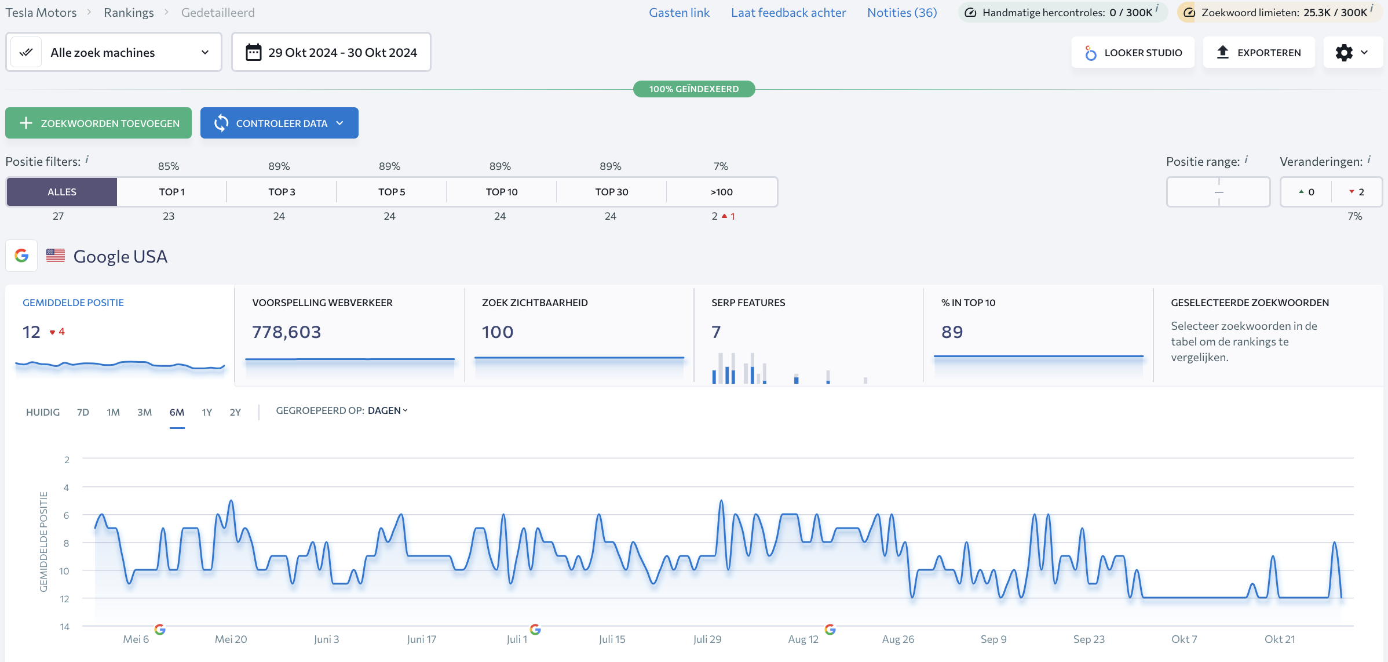Open the SERP Features metric card
Screen dimensions: 1388x662
tap(809, 335)
